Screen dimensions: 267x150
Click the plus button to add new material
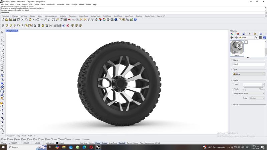[x=246, y=42]
